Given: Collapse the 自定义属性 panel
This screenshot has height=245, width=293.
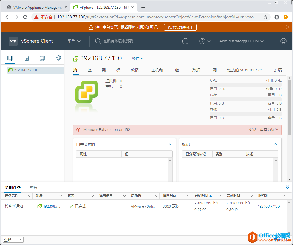Looking at the screenshot, I should 170,144.
